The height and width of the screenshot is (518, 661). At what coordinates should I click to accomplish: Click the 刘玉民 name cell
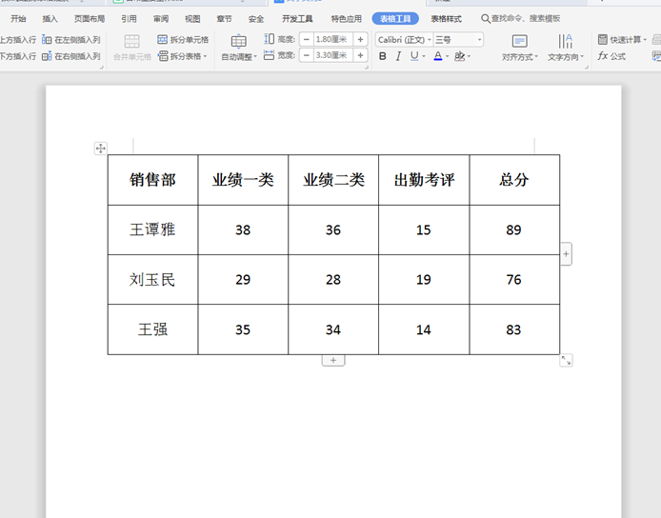[x=152, y=279]
